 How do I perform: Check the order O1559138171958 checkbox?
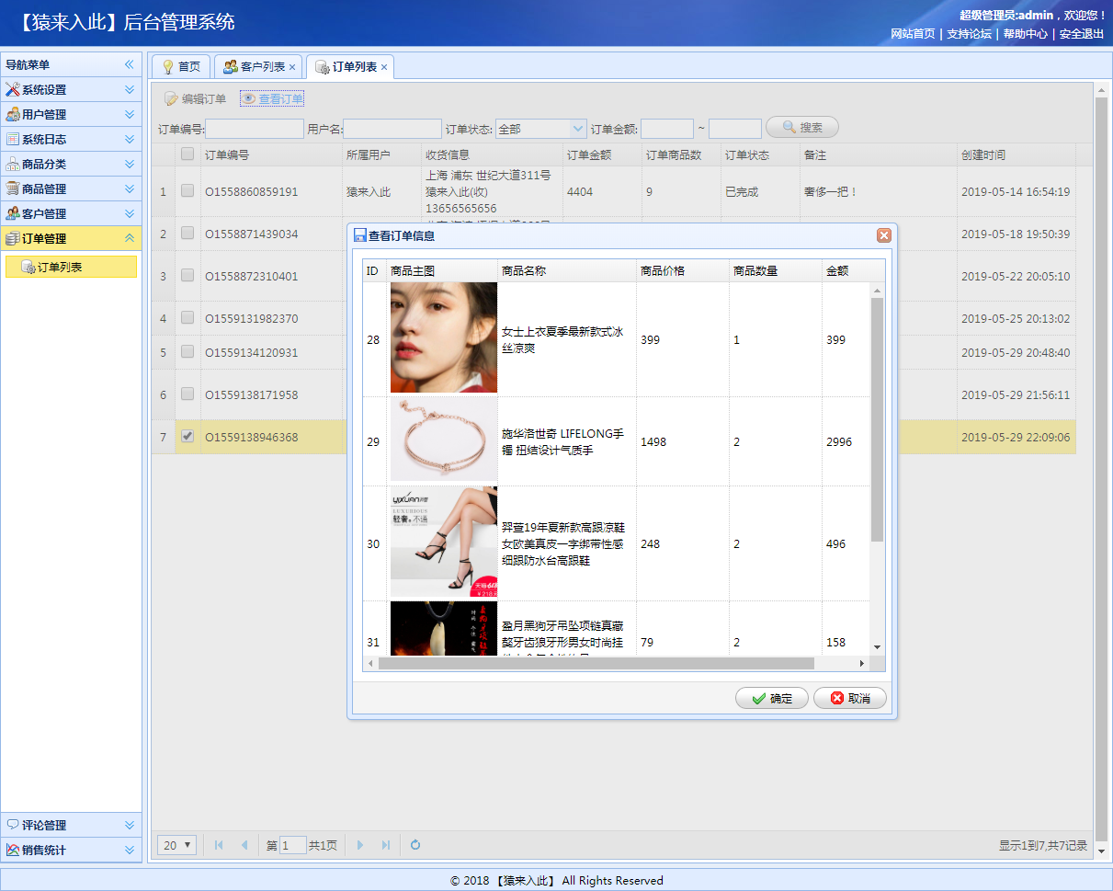click(x=187, y=394)
